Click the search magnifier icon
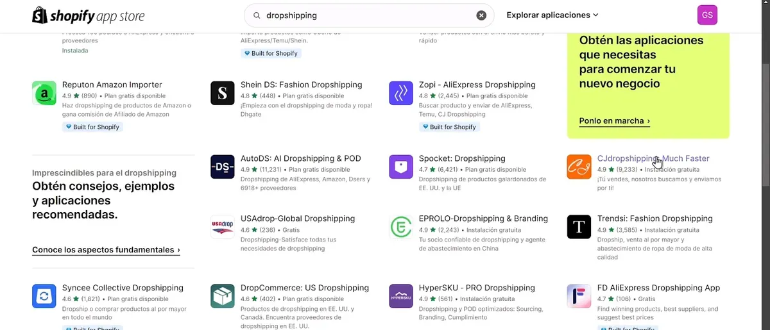770x330 pixels. [x=257, y=15]
